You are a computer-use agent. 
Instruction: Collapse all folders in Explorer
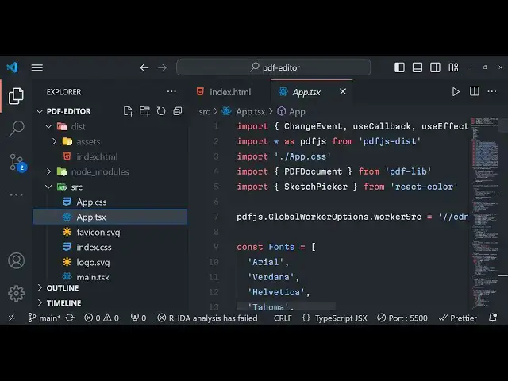click(x=178, y=111)
